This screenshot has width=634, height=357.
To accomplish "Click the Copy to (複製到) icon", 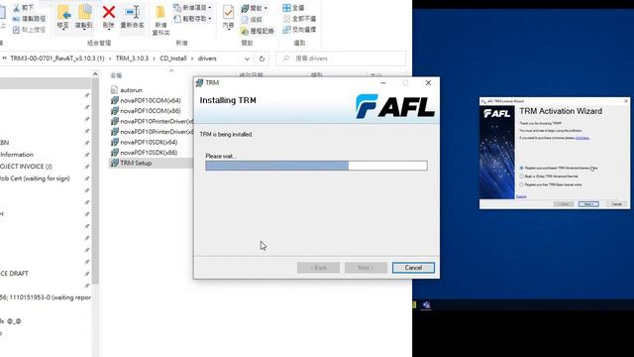I will (84, 12).
